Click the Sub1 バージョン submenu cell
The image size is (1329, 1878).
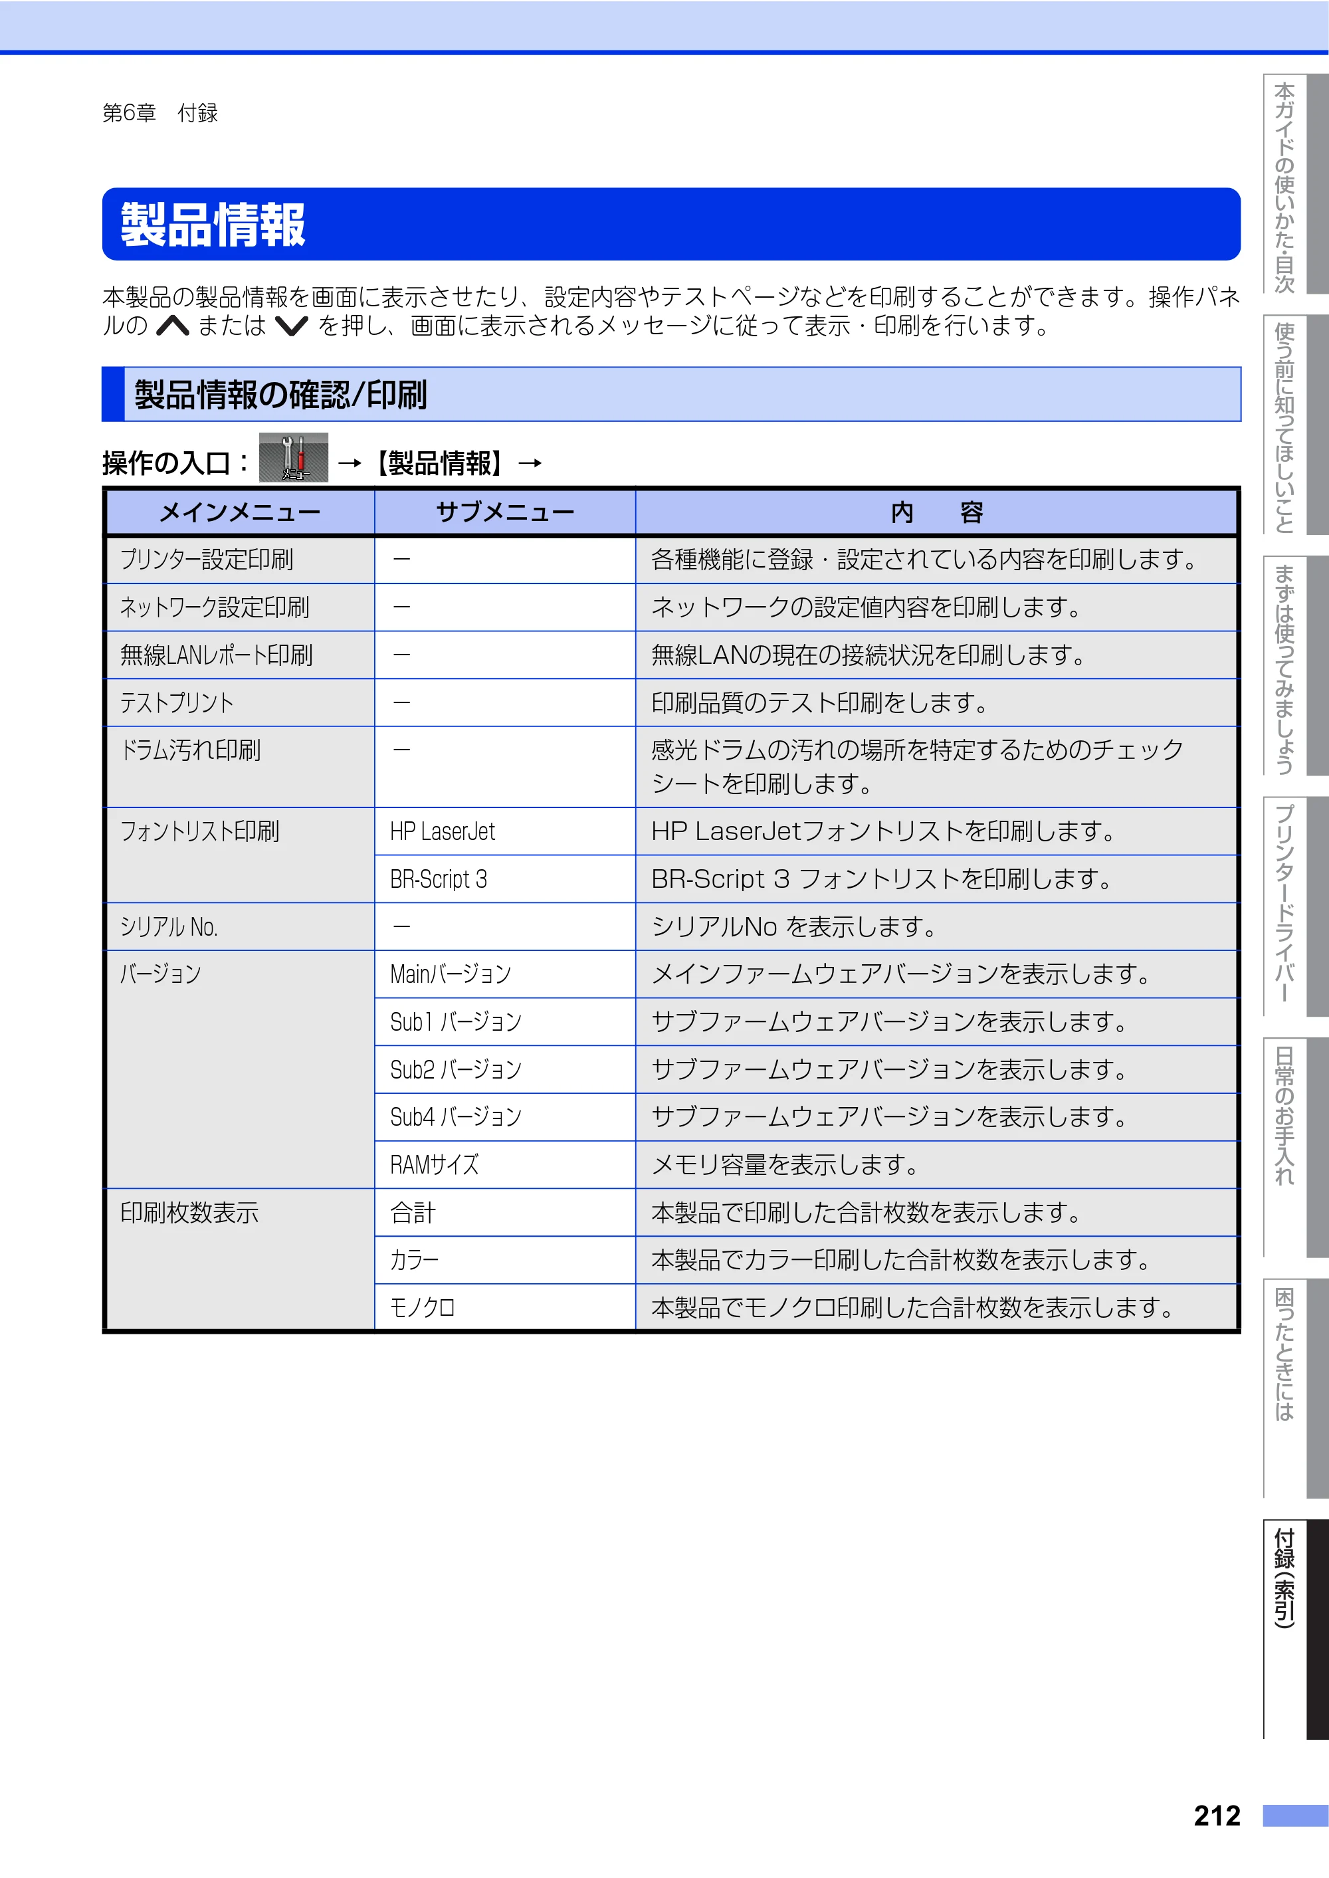(505, 1021)
